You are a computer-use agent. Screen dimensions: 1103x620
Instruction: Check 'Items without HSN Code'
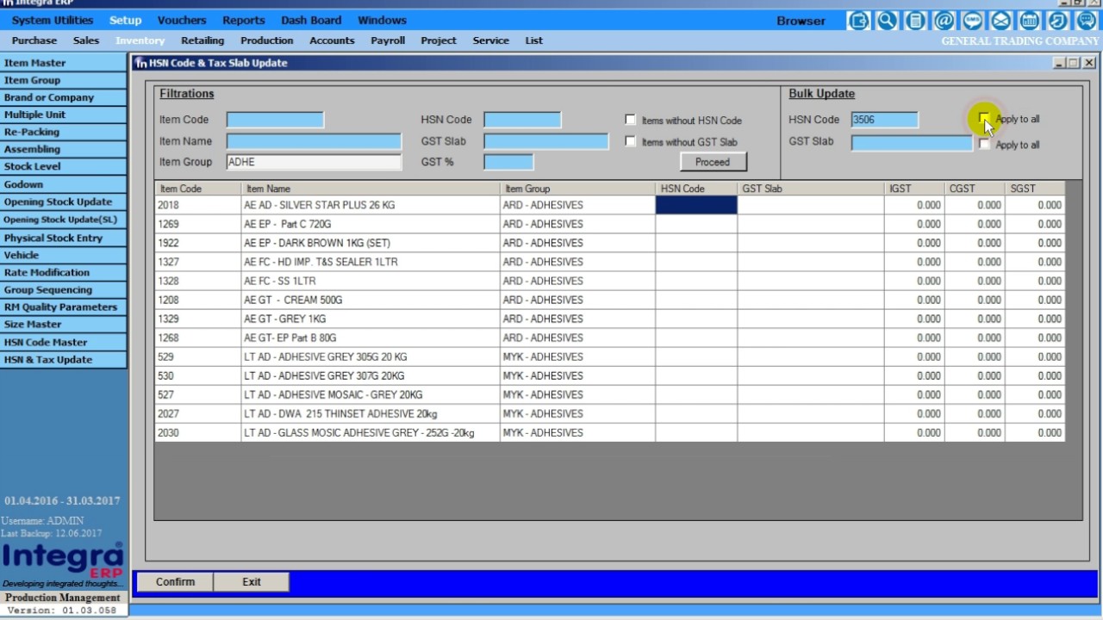point(631,120)
